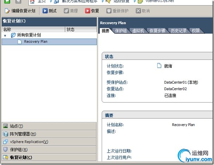Viewport: 214px width, 165px height.
Task: Click the 解决方案和应用程序 breadcrumb text
Action: [80, 1]
